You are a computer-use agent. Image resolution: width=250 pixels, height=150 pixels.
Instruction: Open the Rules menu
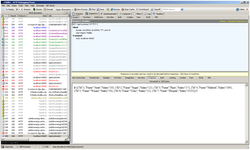[x=14, y=6]
